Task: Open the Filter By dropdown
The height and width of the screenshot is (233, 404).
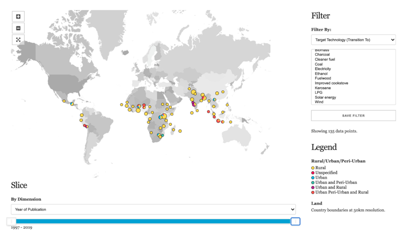Action: coord(353,40)
